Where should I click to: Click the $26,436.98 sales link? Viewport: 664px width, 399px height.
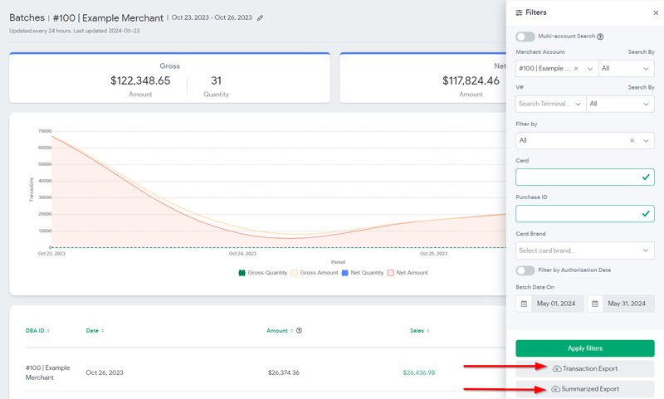click(419, 372)
